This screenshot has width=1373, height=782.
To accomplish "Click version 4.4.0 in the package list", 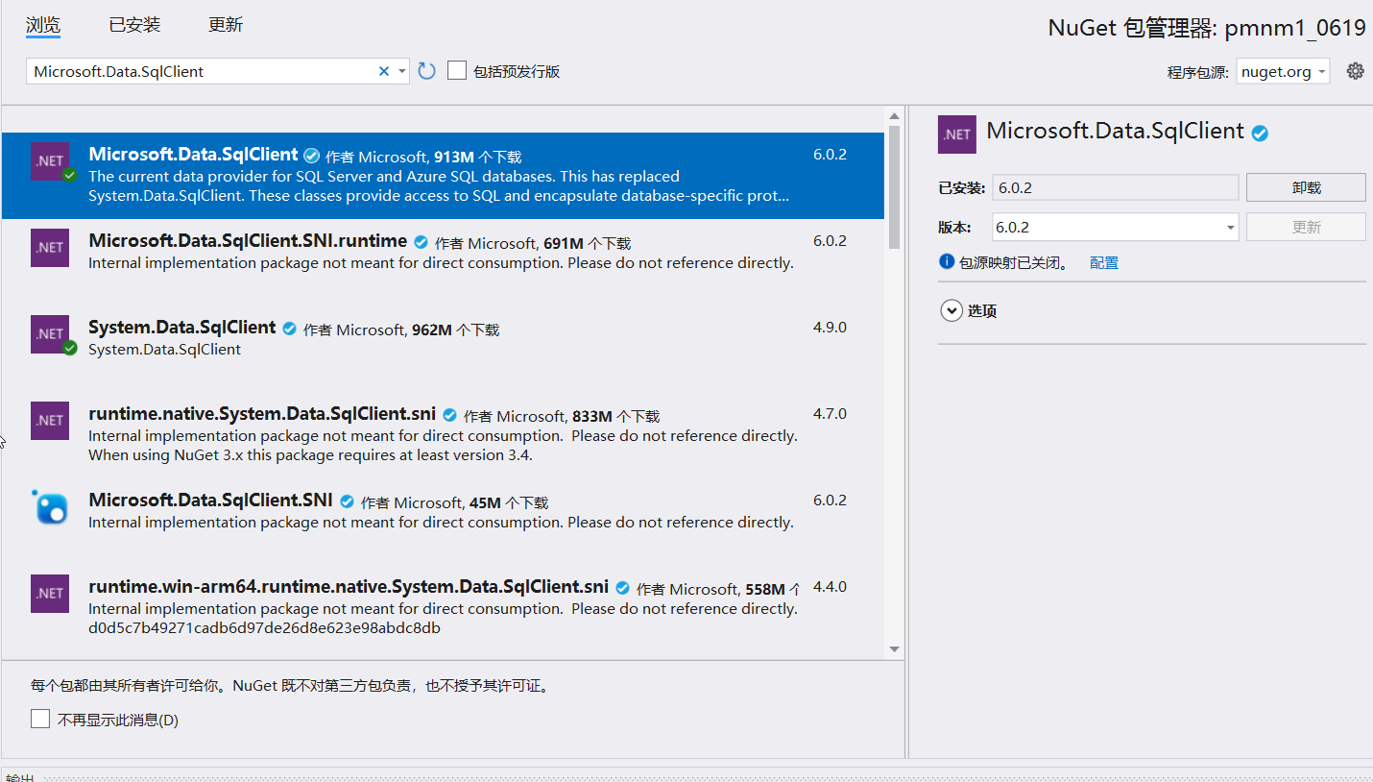I will [830, 586].
